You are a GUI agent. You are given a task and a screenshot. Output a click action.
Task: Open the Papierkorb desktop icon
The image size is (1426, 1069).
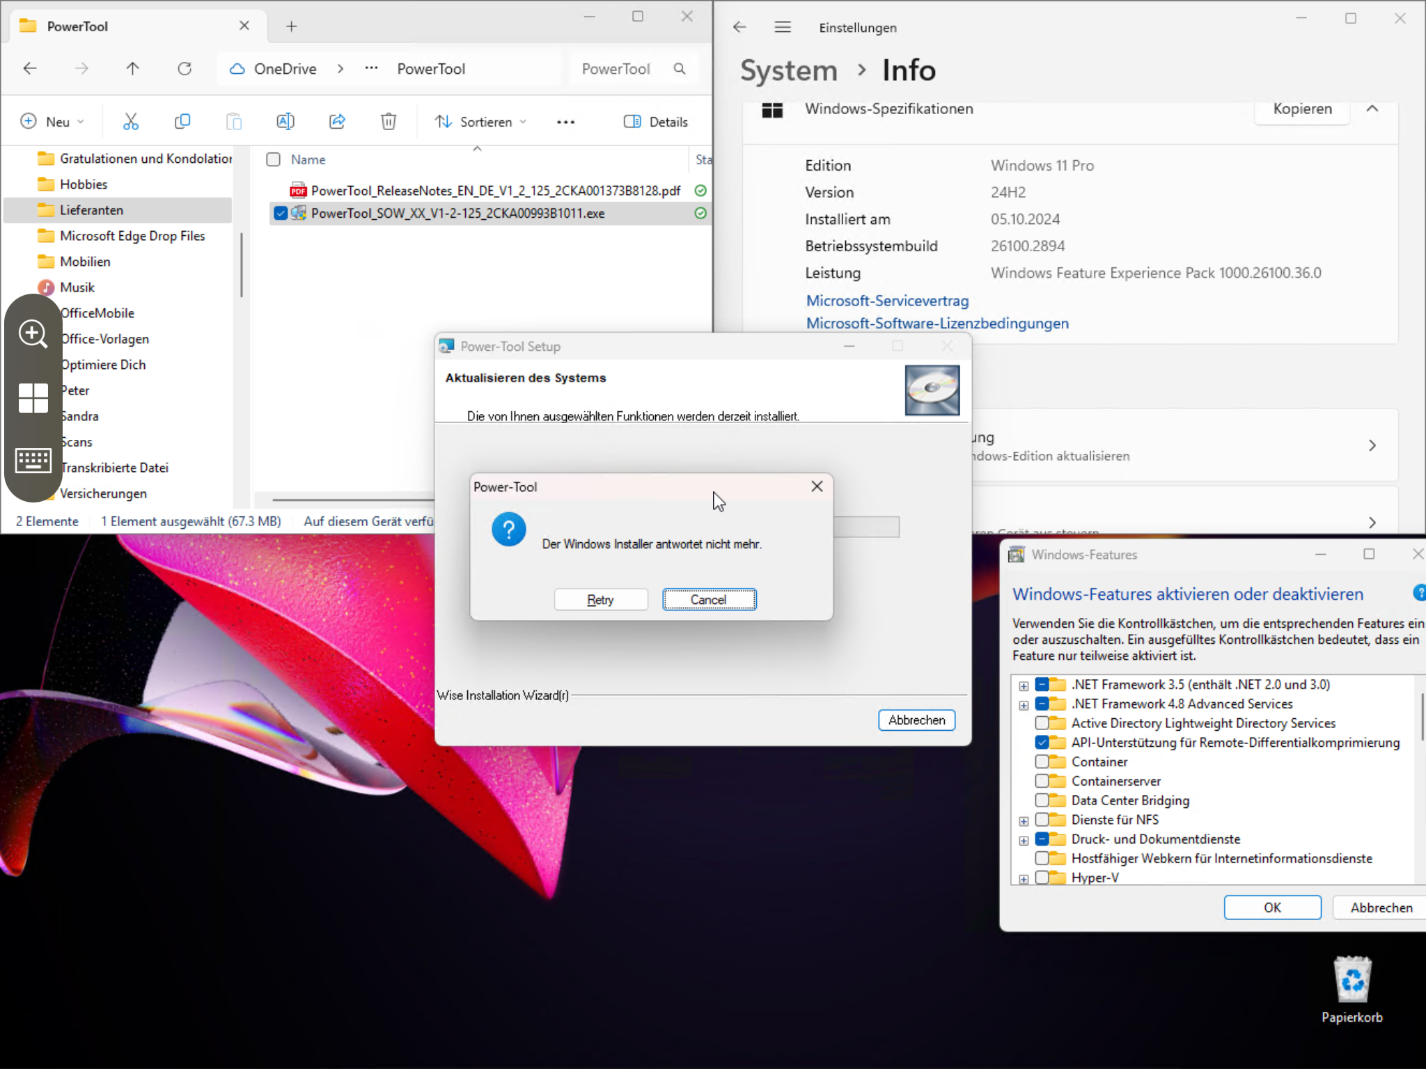tap(1352, 990)
